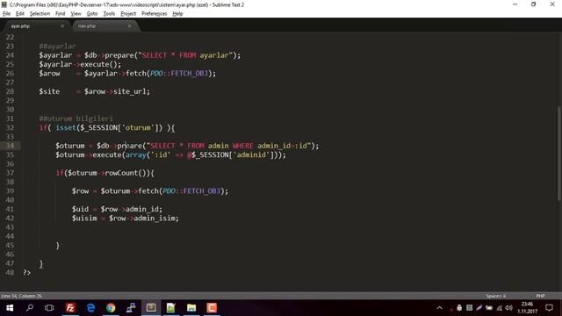Select Sublime Text icon on taskbar

pyautogui.click(x=151, y=308)
